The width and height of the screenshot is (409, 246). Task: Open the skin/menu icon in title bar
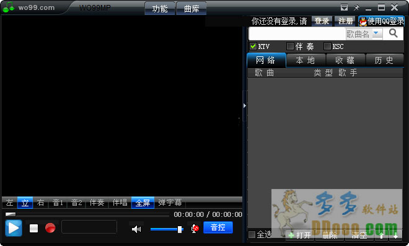[x=345, y=7]
